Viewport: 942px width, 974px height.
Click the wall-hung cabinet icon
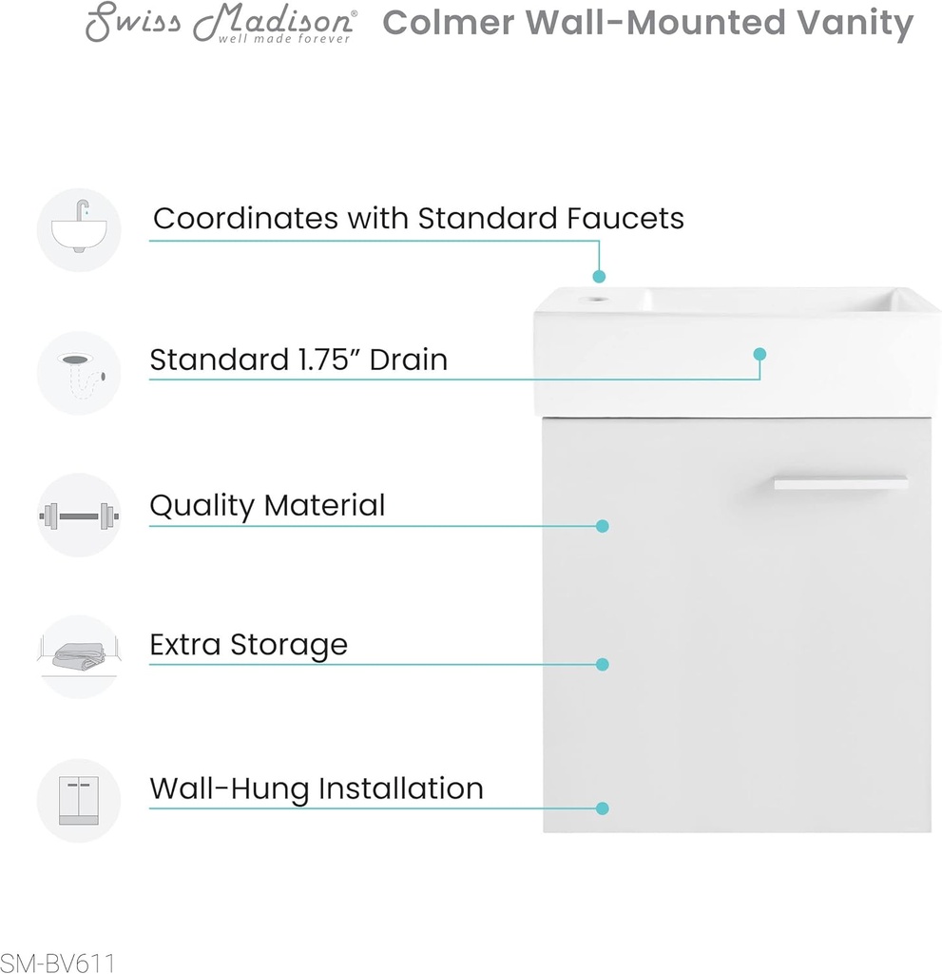79,800
